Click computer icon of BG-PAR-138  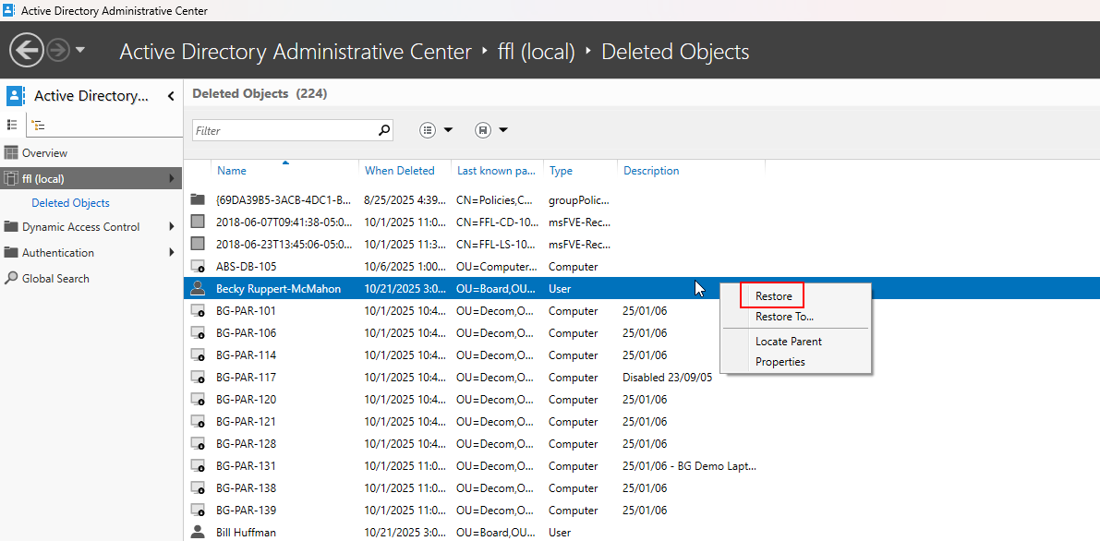click(x=197, y=488)
